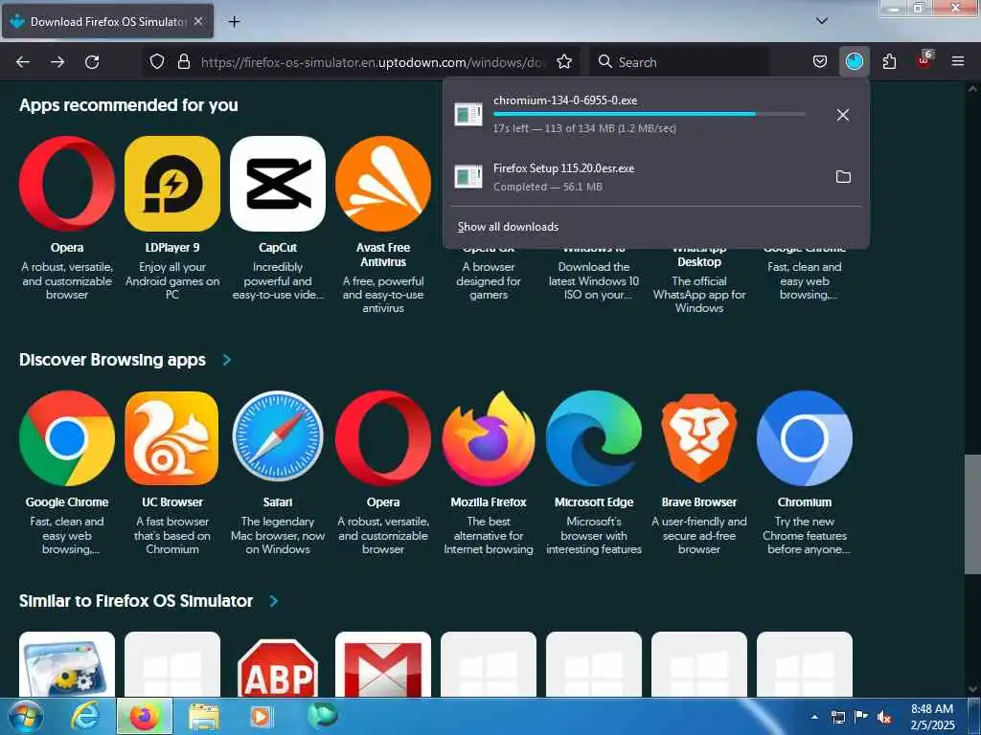Click the chromium download progress bar
This screenshot has width=981, height=735.
tap(650, 115)
